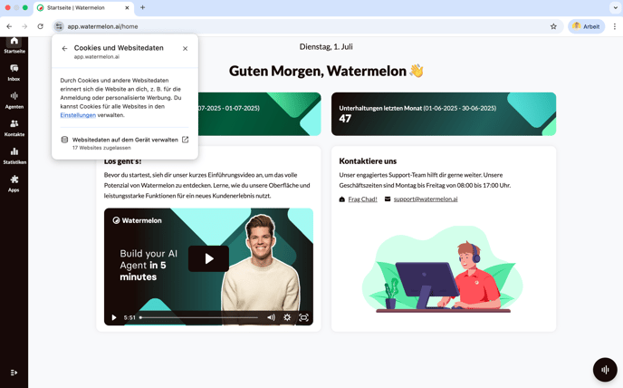The height and width of the screenshot is (388, 623).
Task: Open Statistiken in the sidebar
Action: 14,156
